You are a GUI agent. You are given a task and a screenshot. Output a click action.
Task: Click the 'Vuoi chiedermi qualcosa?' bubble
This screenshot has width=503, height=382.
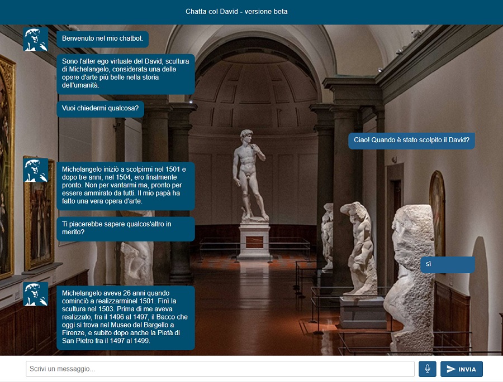[100, 109]
